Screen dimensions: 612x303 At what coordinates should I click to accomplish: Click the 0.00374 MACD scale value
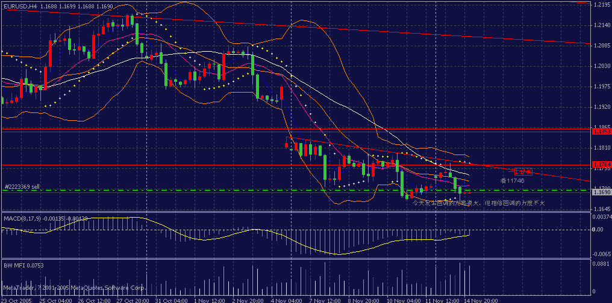pyautogui.click(x=602, y=216)
